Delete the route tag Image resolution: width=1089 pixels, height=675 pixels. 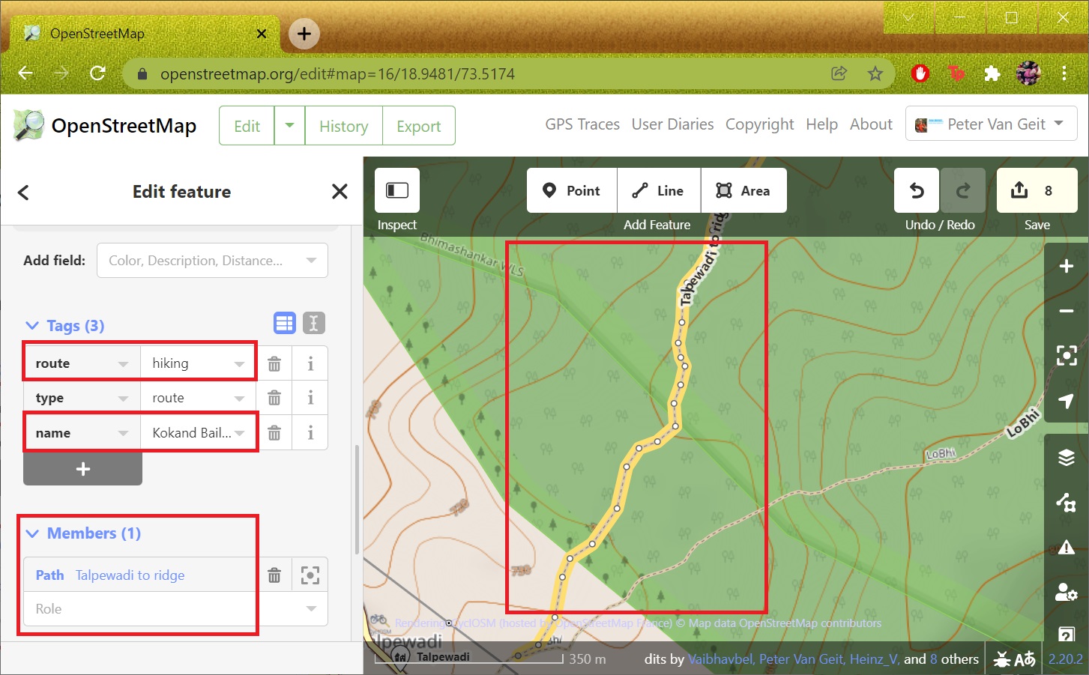point(274,363)
